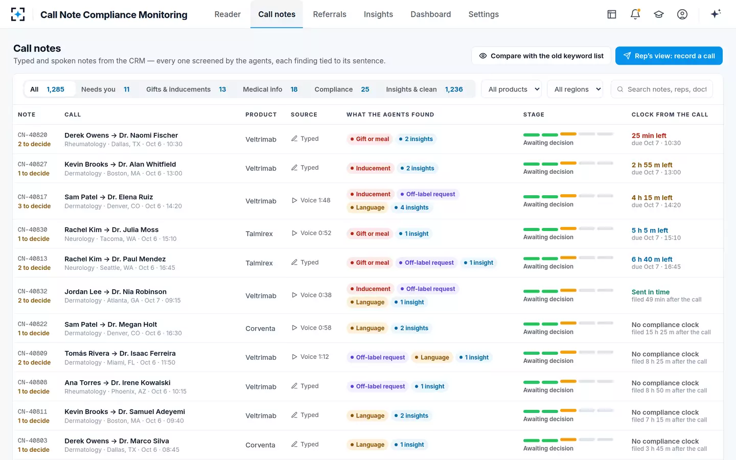736x460 pixels.
Task: Click the pencil Typed icon in row CN-40808
Action: pos(294,386)
